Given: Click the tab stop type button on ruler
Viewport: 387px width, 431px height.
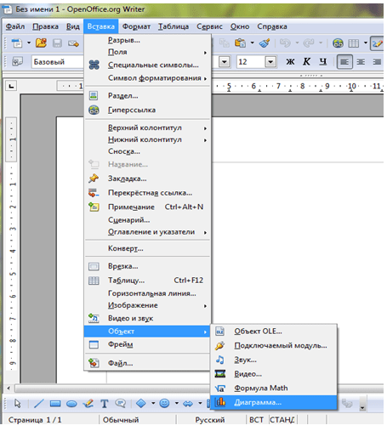Looking at the screenshot, I should [x=11, y=86].
